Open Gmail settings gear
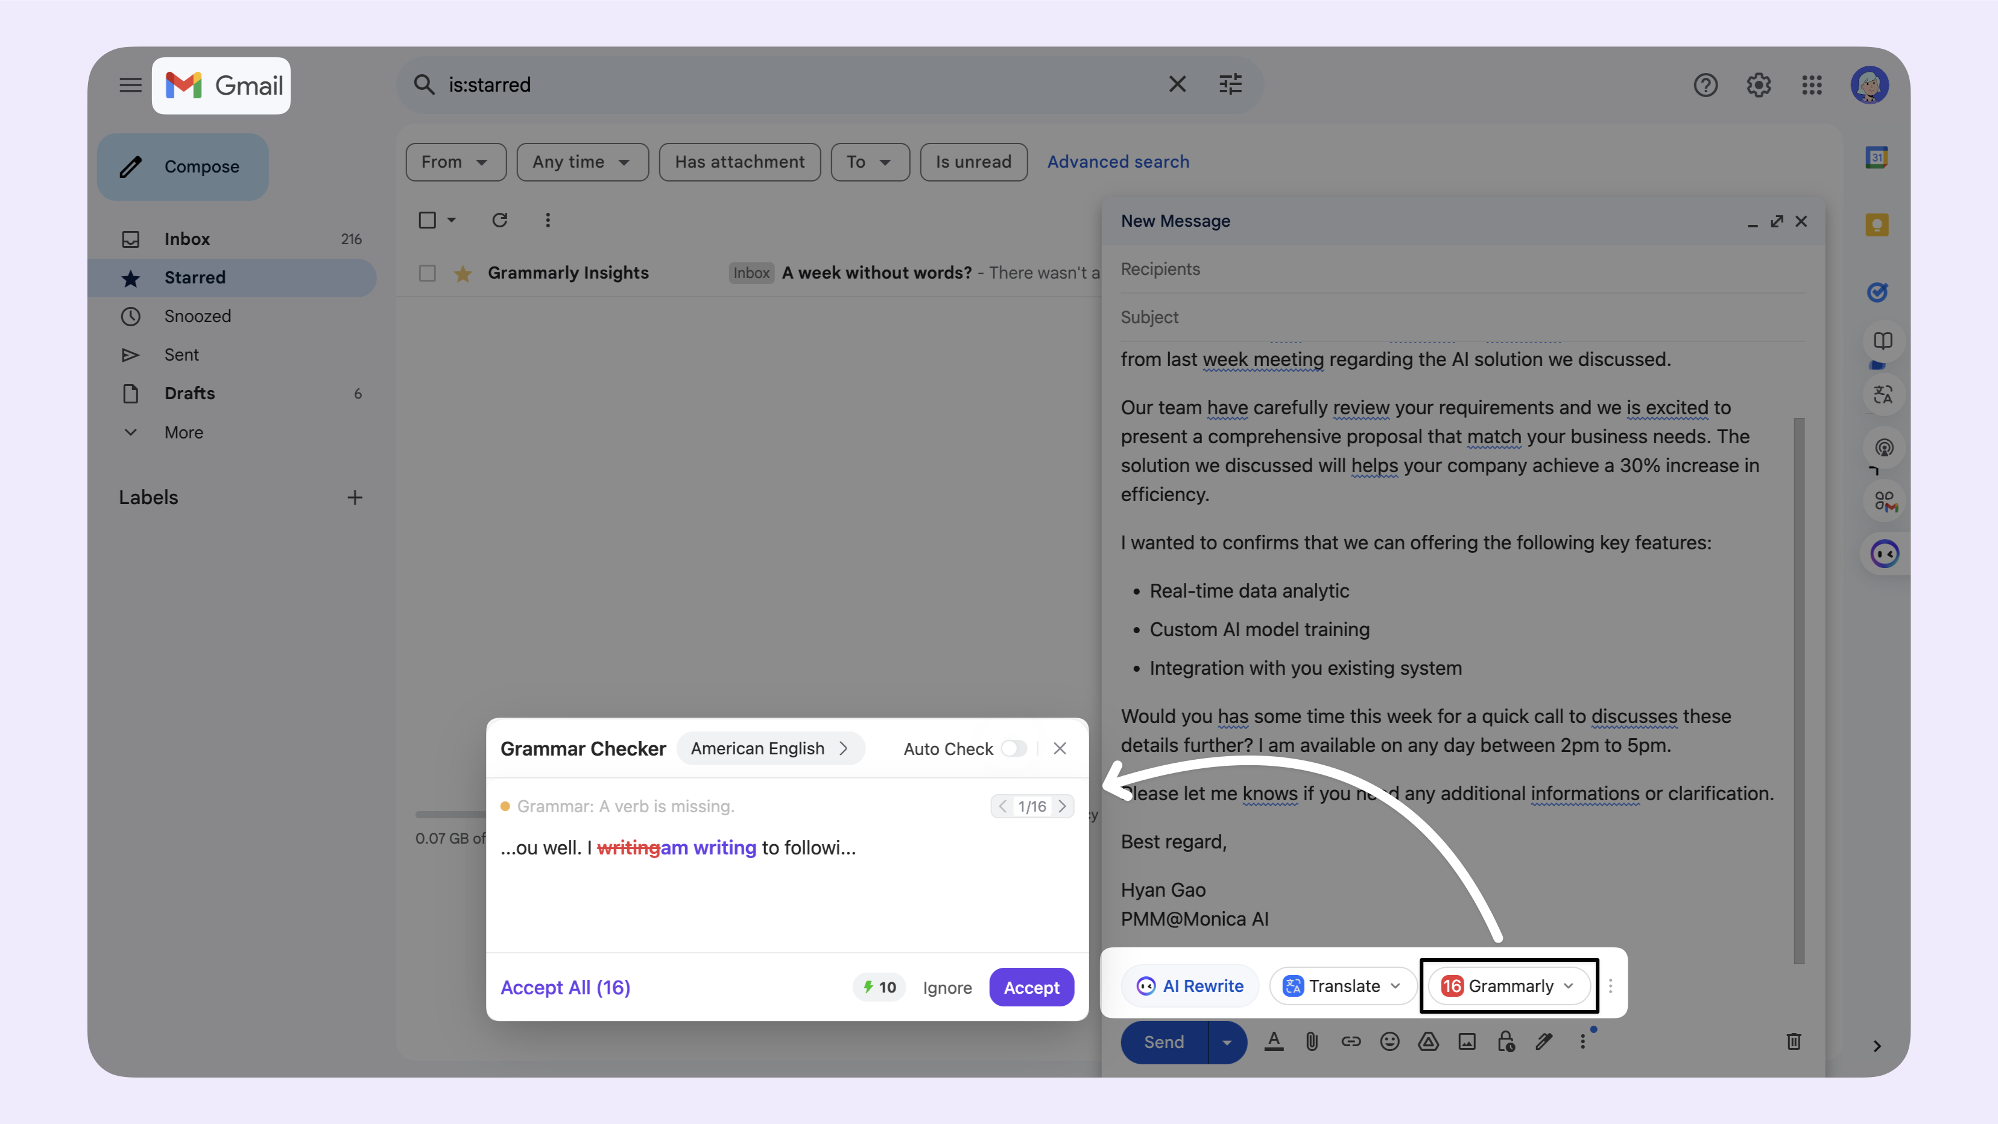1998x1124 pixels. [x=1759, y=86]
